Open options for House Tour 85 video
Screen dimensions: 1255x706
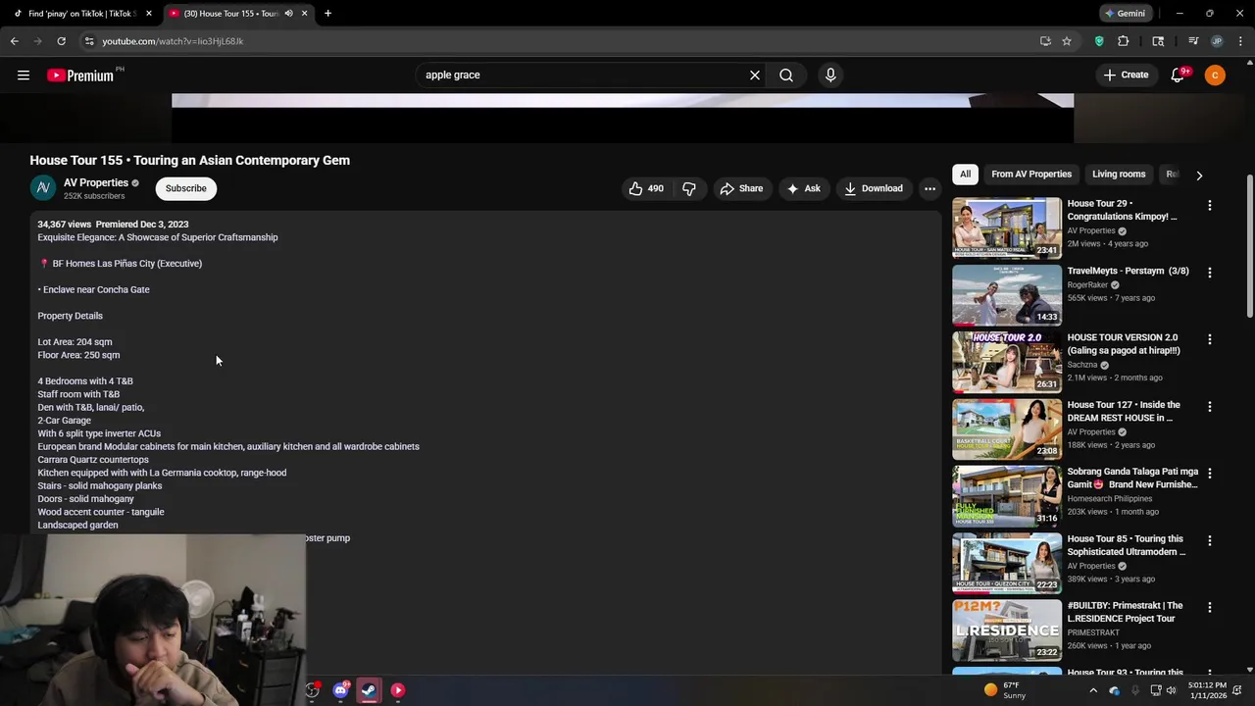point(1209,540)
